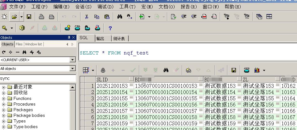This screenshot has height=130, width=297.
Task: Click the SLID column header
Action: [115, 80]
